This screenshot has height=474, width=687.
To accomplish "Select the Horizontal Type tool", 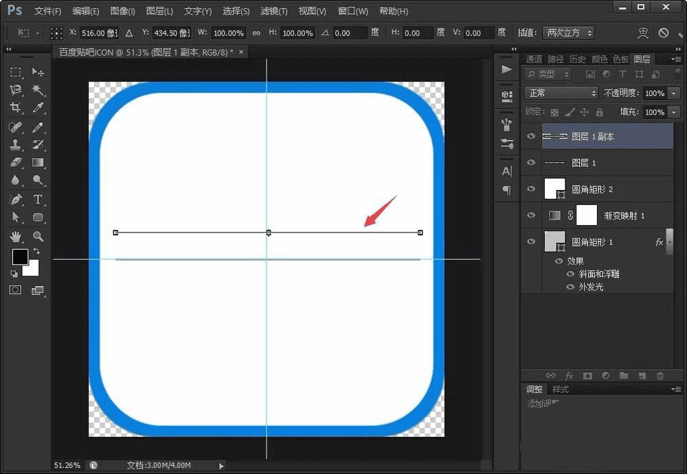I will point(38,200).
